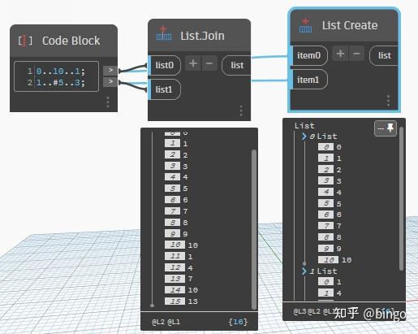Viewport: 418px width, 334px height.
Task: Remove an item port on List Create
Action: coord(356,54)
